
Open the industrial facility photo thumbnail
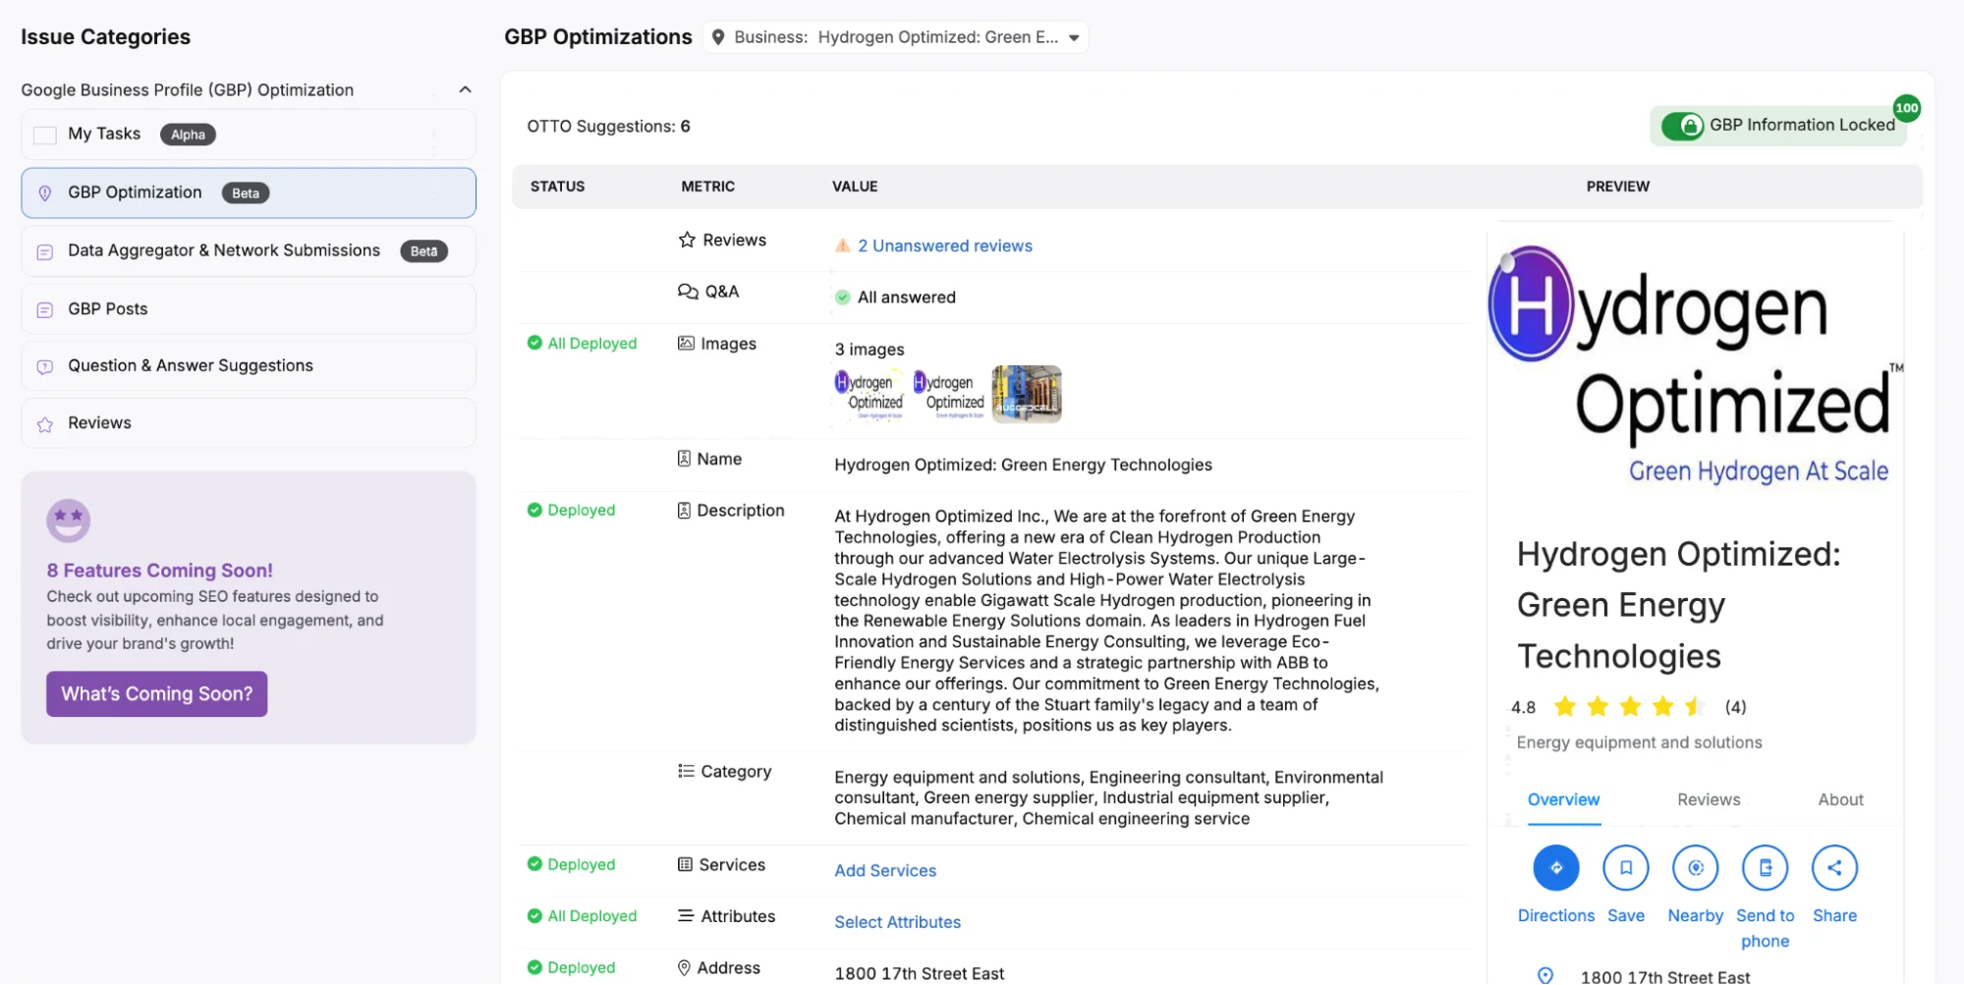[x=1027, y=395]
